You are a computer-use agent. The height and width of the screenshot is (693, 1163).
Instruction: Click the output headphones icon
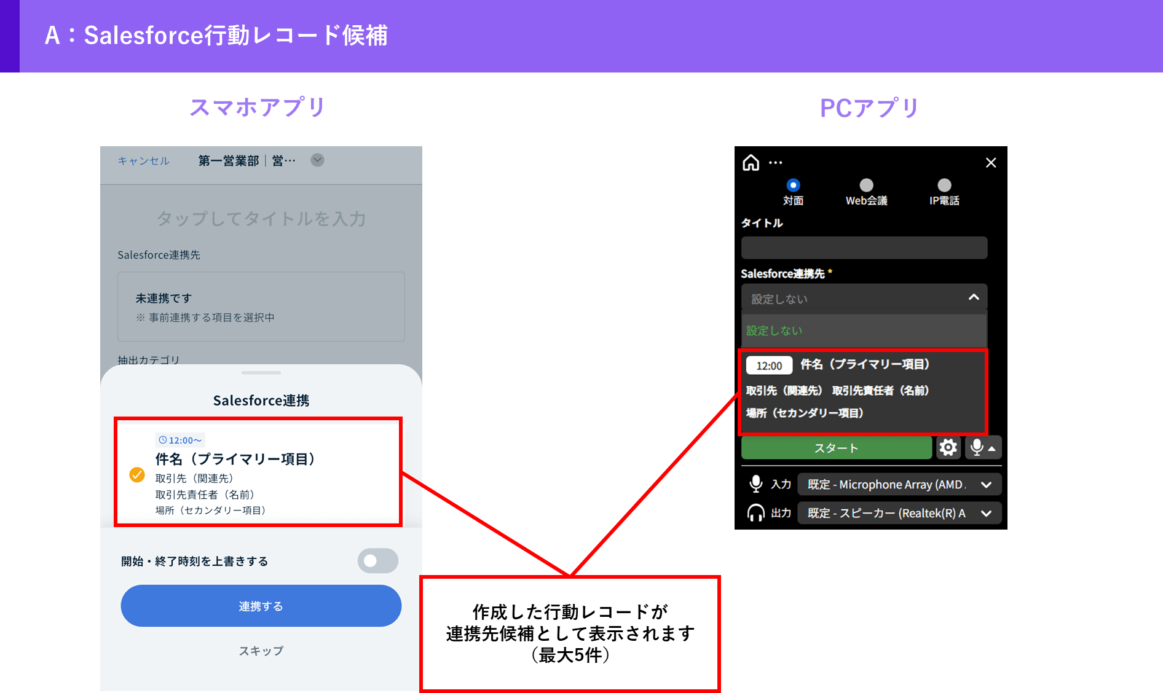pyautogui.click(x=755, y=513)
